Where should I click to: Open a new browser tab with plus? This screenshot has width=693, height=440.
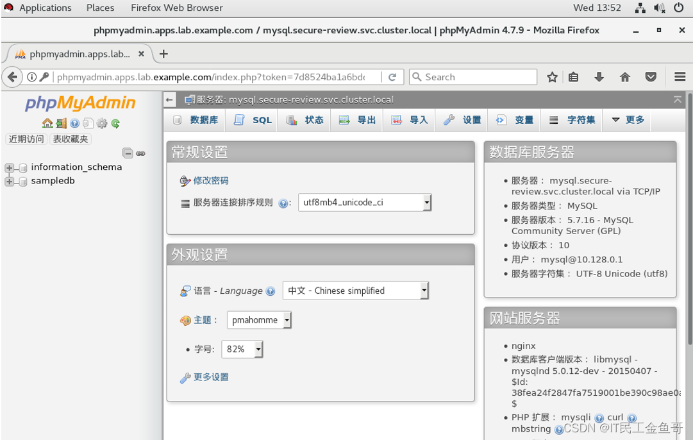click(x=163, y=54)
